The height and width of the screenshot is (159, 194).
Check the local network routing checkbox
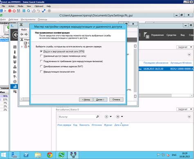point(41,72)
